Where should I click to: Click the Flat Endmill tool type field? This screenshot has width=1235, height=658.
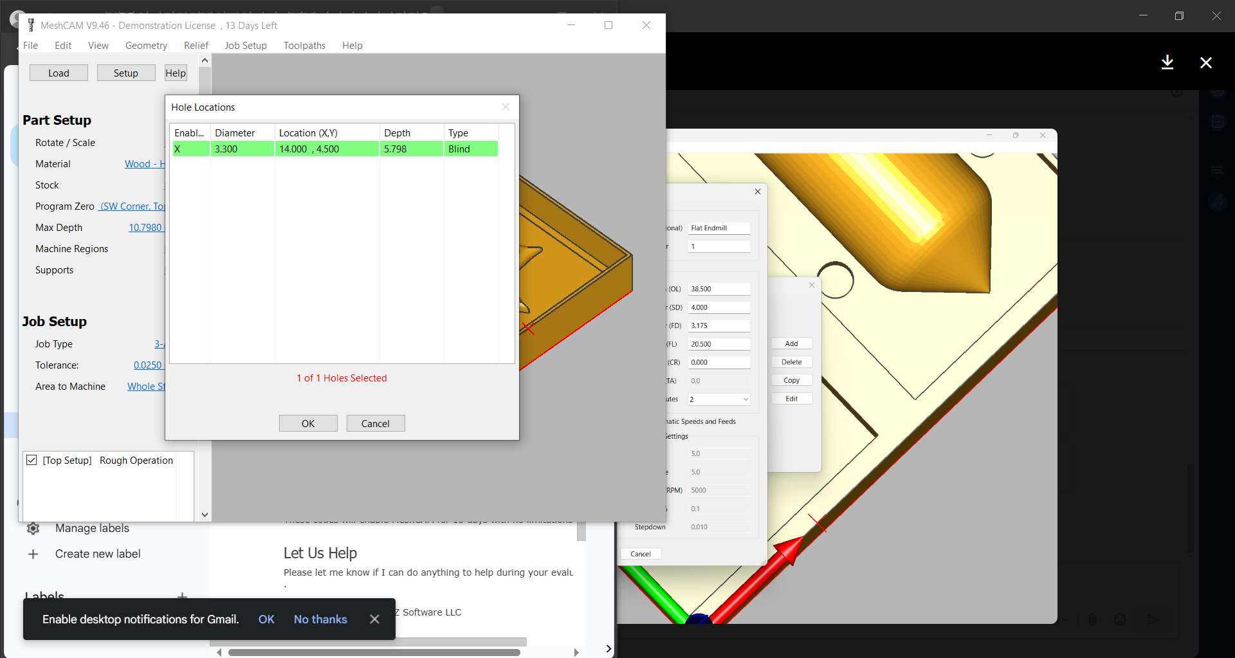(x=719, y=228)
